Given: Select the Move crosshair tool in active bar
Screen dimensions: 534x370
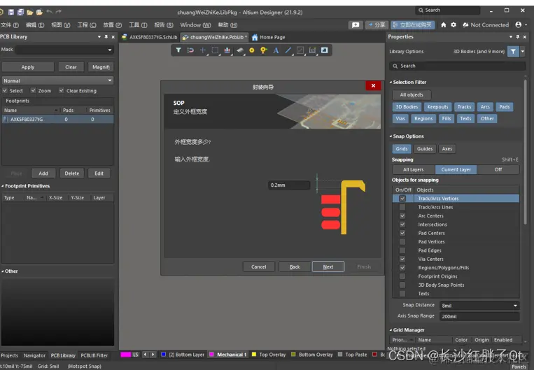Looking at the screenshot, I should 203,50.
